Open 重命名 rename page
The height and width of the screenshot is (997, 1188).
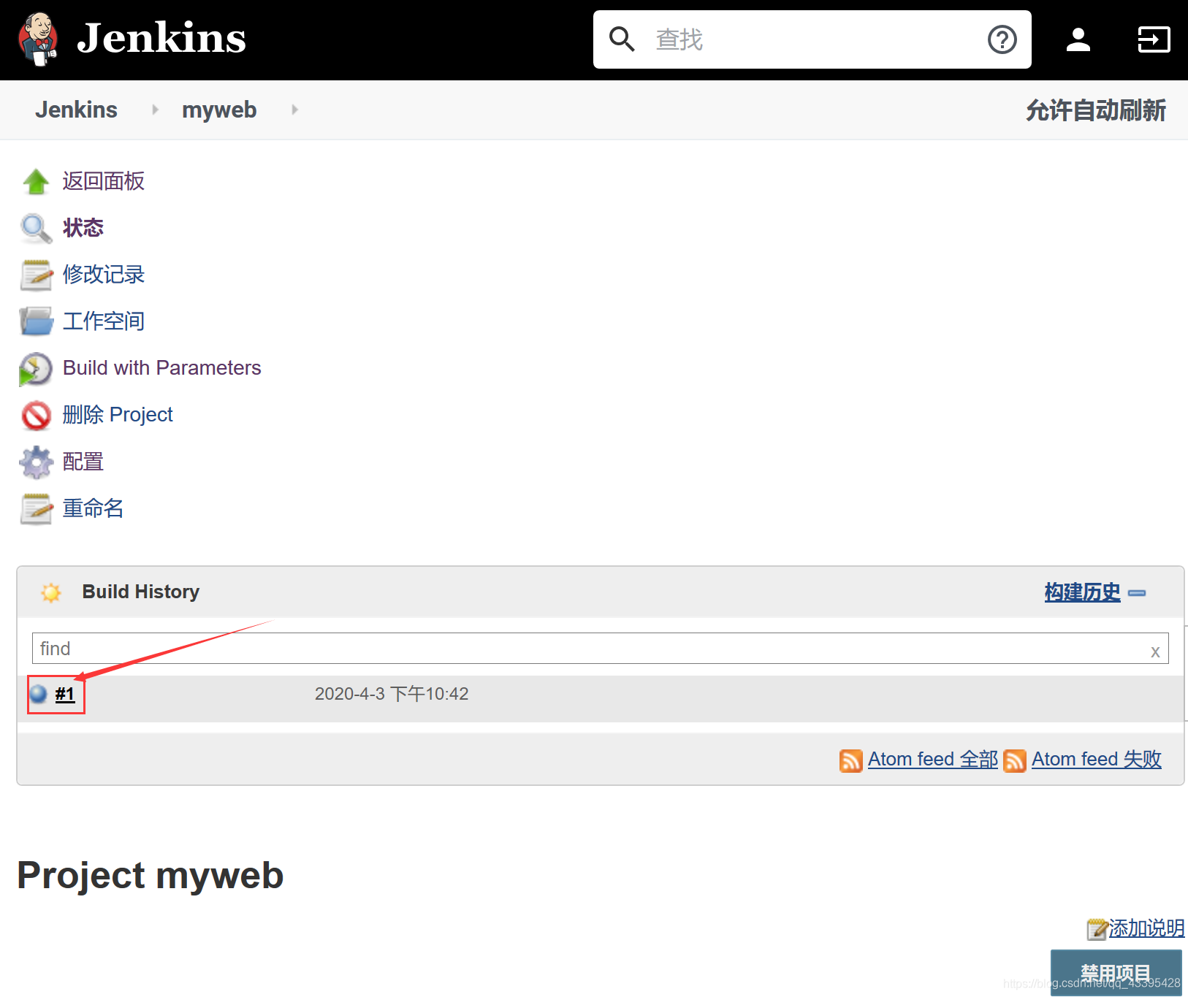[x=94, y=508]
